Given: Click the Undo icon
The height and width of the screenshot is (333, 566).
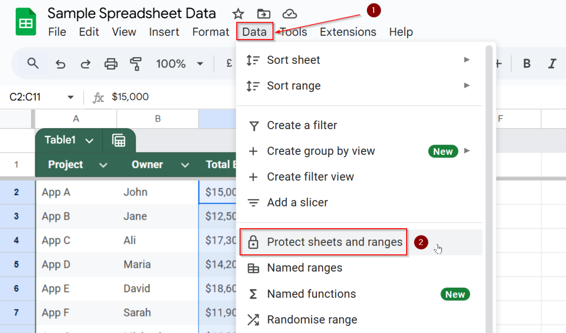Looking at the screenshot, I should pyautogui.click(x=60, y=63).
